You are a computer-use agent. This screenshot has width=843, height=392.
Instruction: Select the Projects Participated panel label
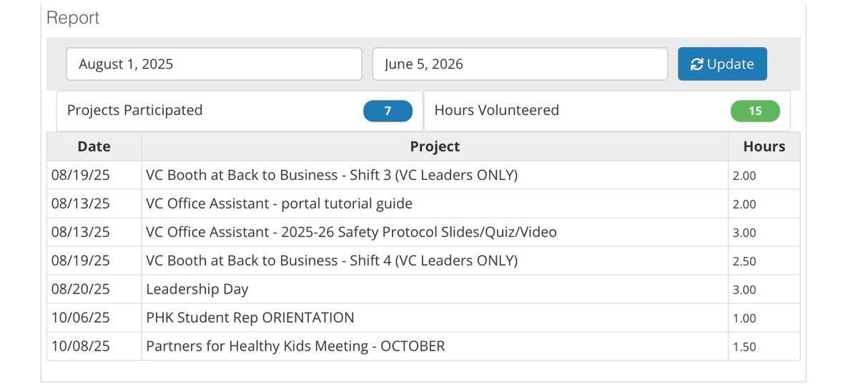[135, 111]
